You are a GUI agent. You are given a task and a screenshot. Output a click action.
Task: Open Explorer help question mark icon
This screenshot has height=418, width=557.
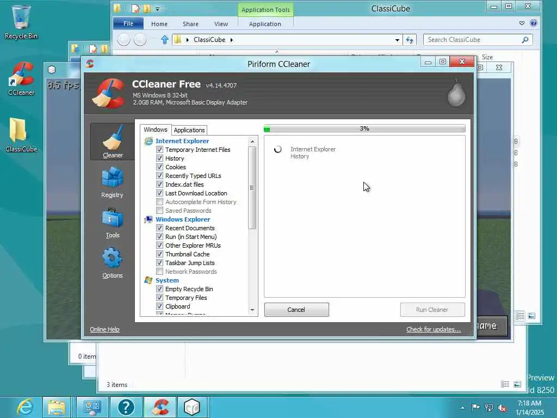pyautogui.click(x=533, y=23)
